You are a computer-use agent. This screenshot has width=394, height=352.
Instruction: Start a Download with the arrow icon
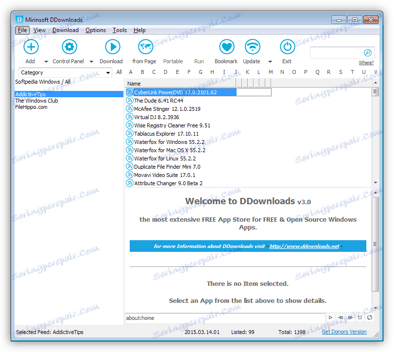(x=112, y=47)
